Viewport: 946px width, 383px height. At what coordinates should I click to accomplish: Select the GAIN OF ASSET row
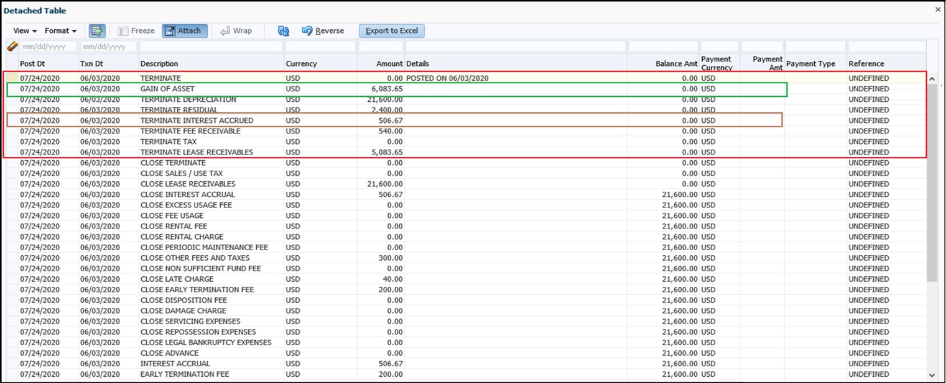pos(466,89)
